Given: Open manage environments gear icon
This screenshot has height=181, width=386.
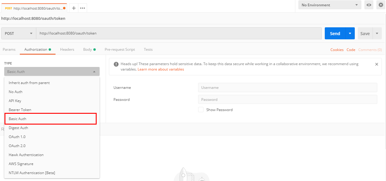Looking at the screenshot, I should click(x=380, y=5).
